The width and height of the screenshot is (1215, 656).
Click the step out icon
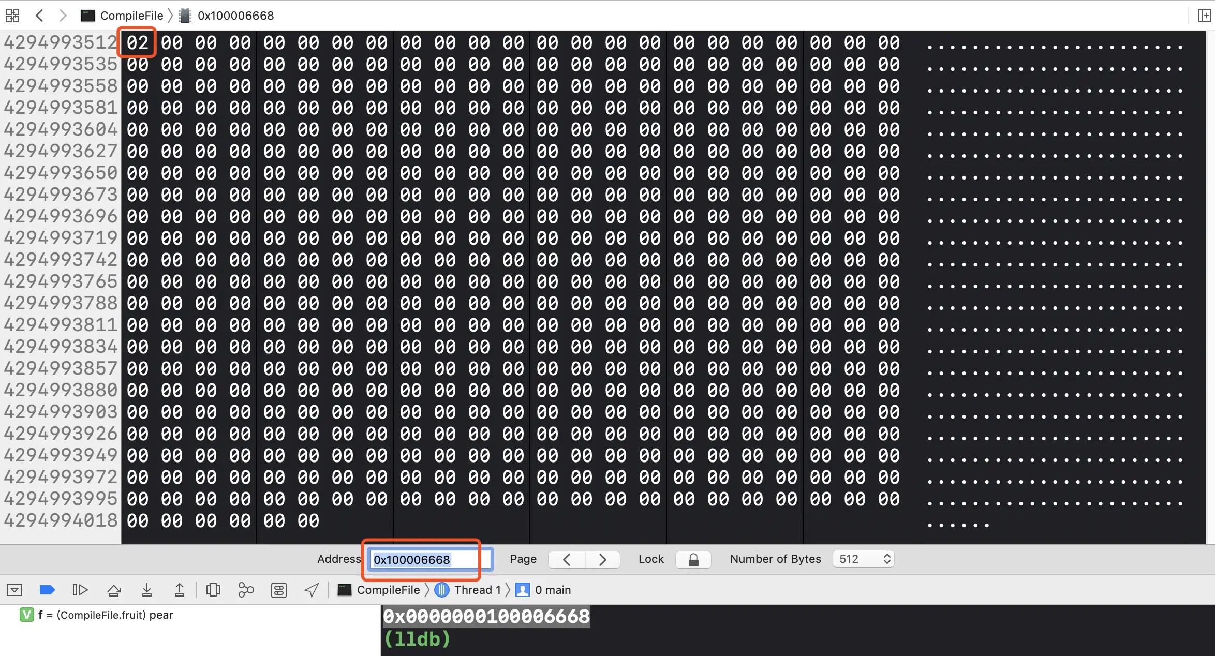pos(180,590)
